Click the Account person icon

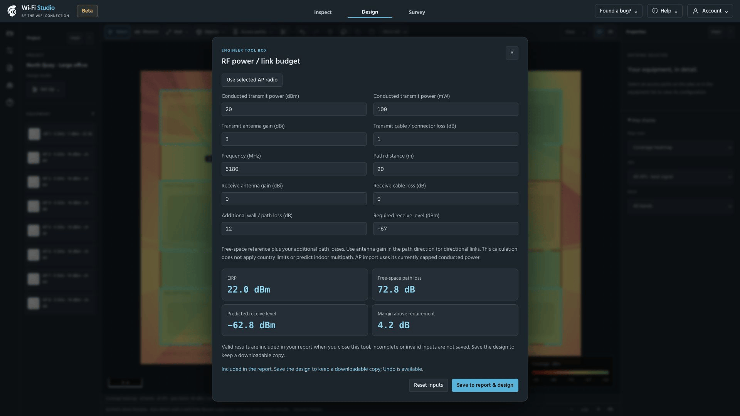(696, 11)
